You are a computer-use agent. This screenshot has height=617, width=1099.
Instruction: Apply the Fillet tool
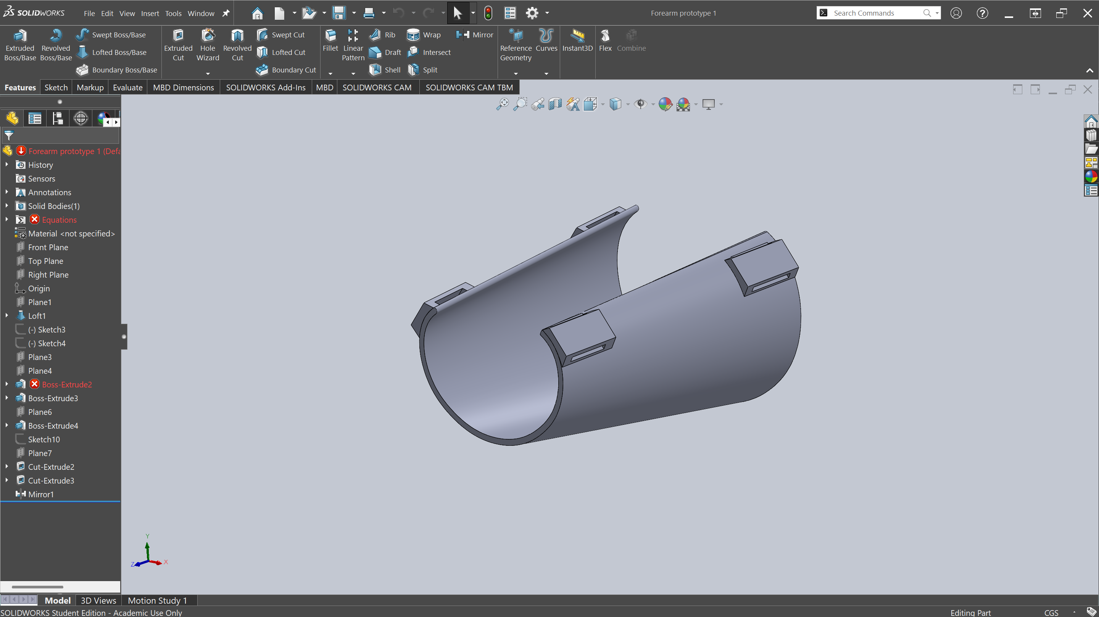[330, 40]
